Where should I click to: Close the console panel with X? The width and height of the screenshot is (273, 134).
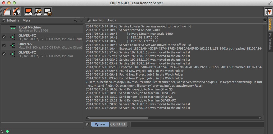pos(265,20)
